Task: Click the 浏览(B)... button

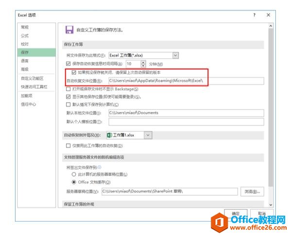Action: (252, 191)
